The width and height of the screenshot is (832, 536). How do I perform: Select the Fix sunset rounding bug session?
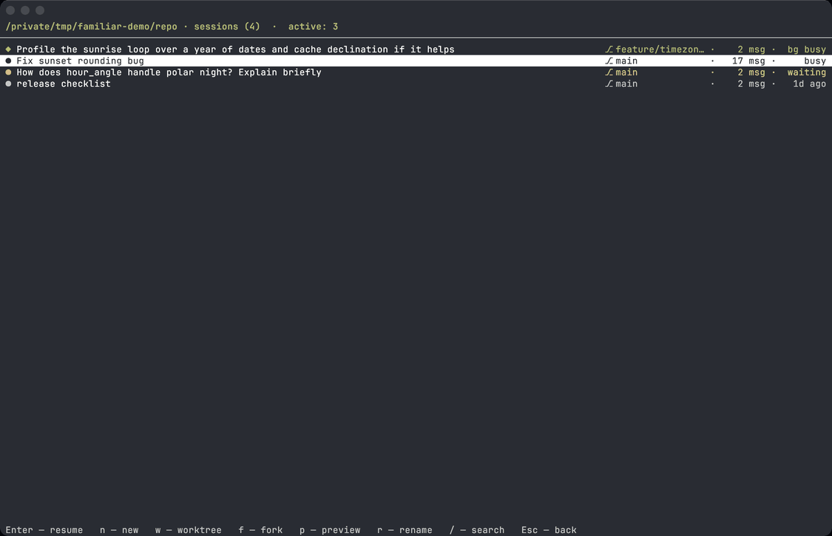tap(416, 61)
